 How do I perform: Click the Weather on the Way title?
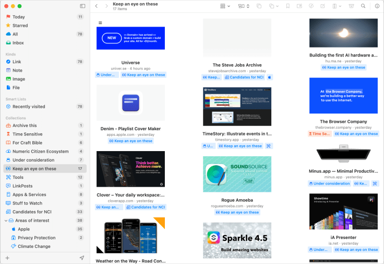point(130,261)
